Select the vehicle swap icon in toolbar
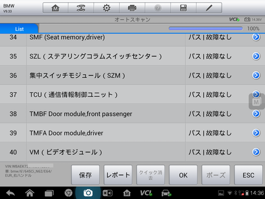 [81, 8]
